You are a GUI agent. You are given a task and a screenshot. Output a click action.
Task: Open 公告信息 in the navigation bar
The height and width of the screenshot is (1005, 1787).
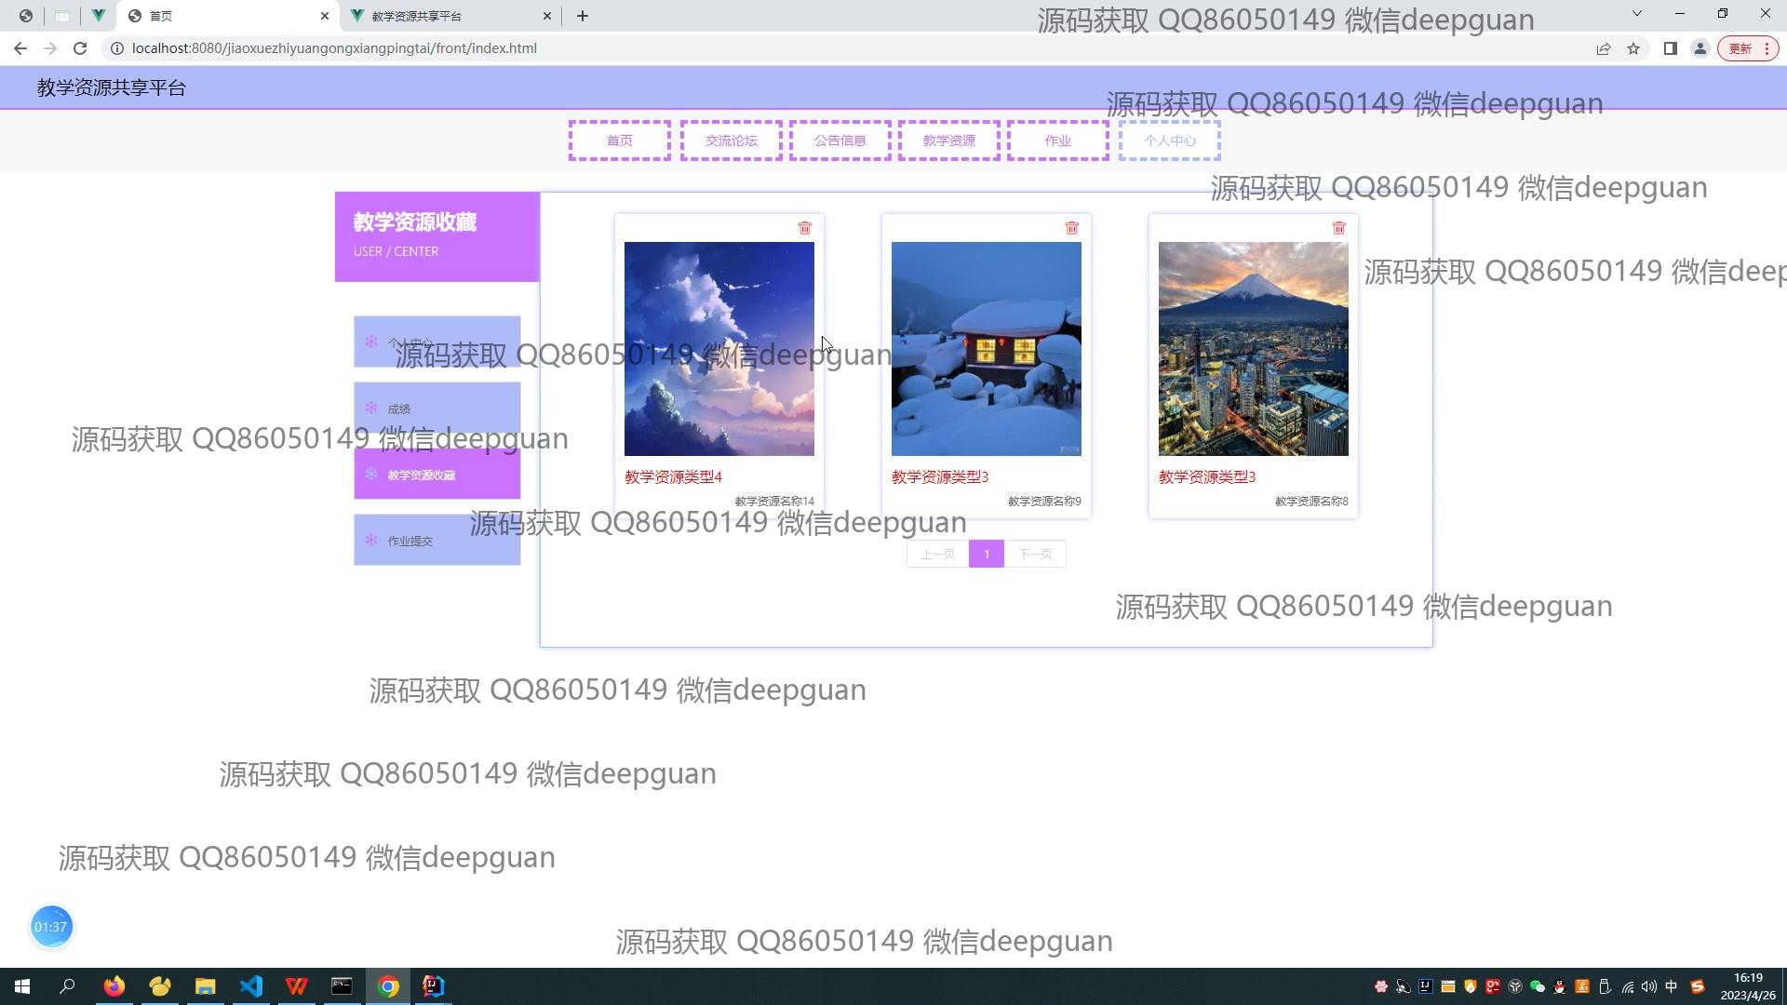[840, 141]
